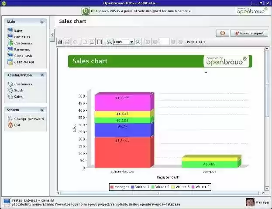Click the print report icon
The width and height of the screenshot is (272, 209).
tap(68, 42)
